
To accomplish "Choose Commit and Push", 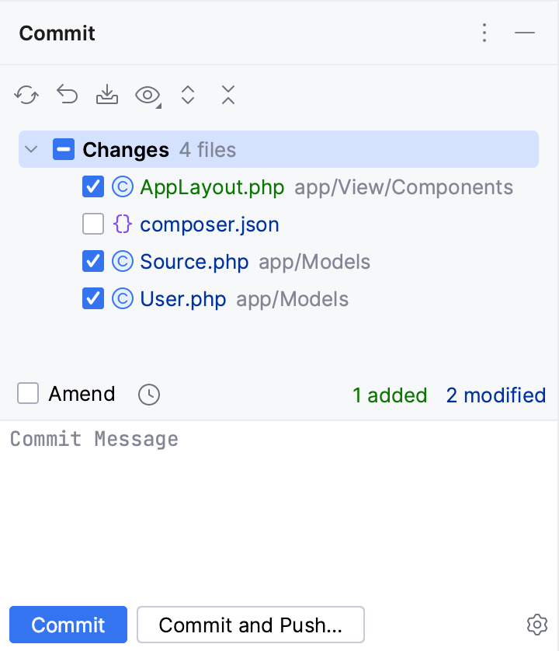I will tap(250, 625).
